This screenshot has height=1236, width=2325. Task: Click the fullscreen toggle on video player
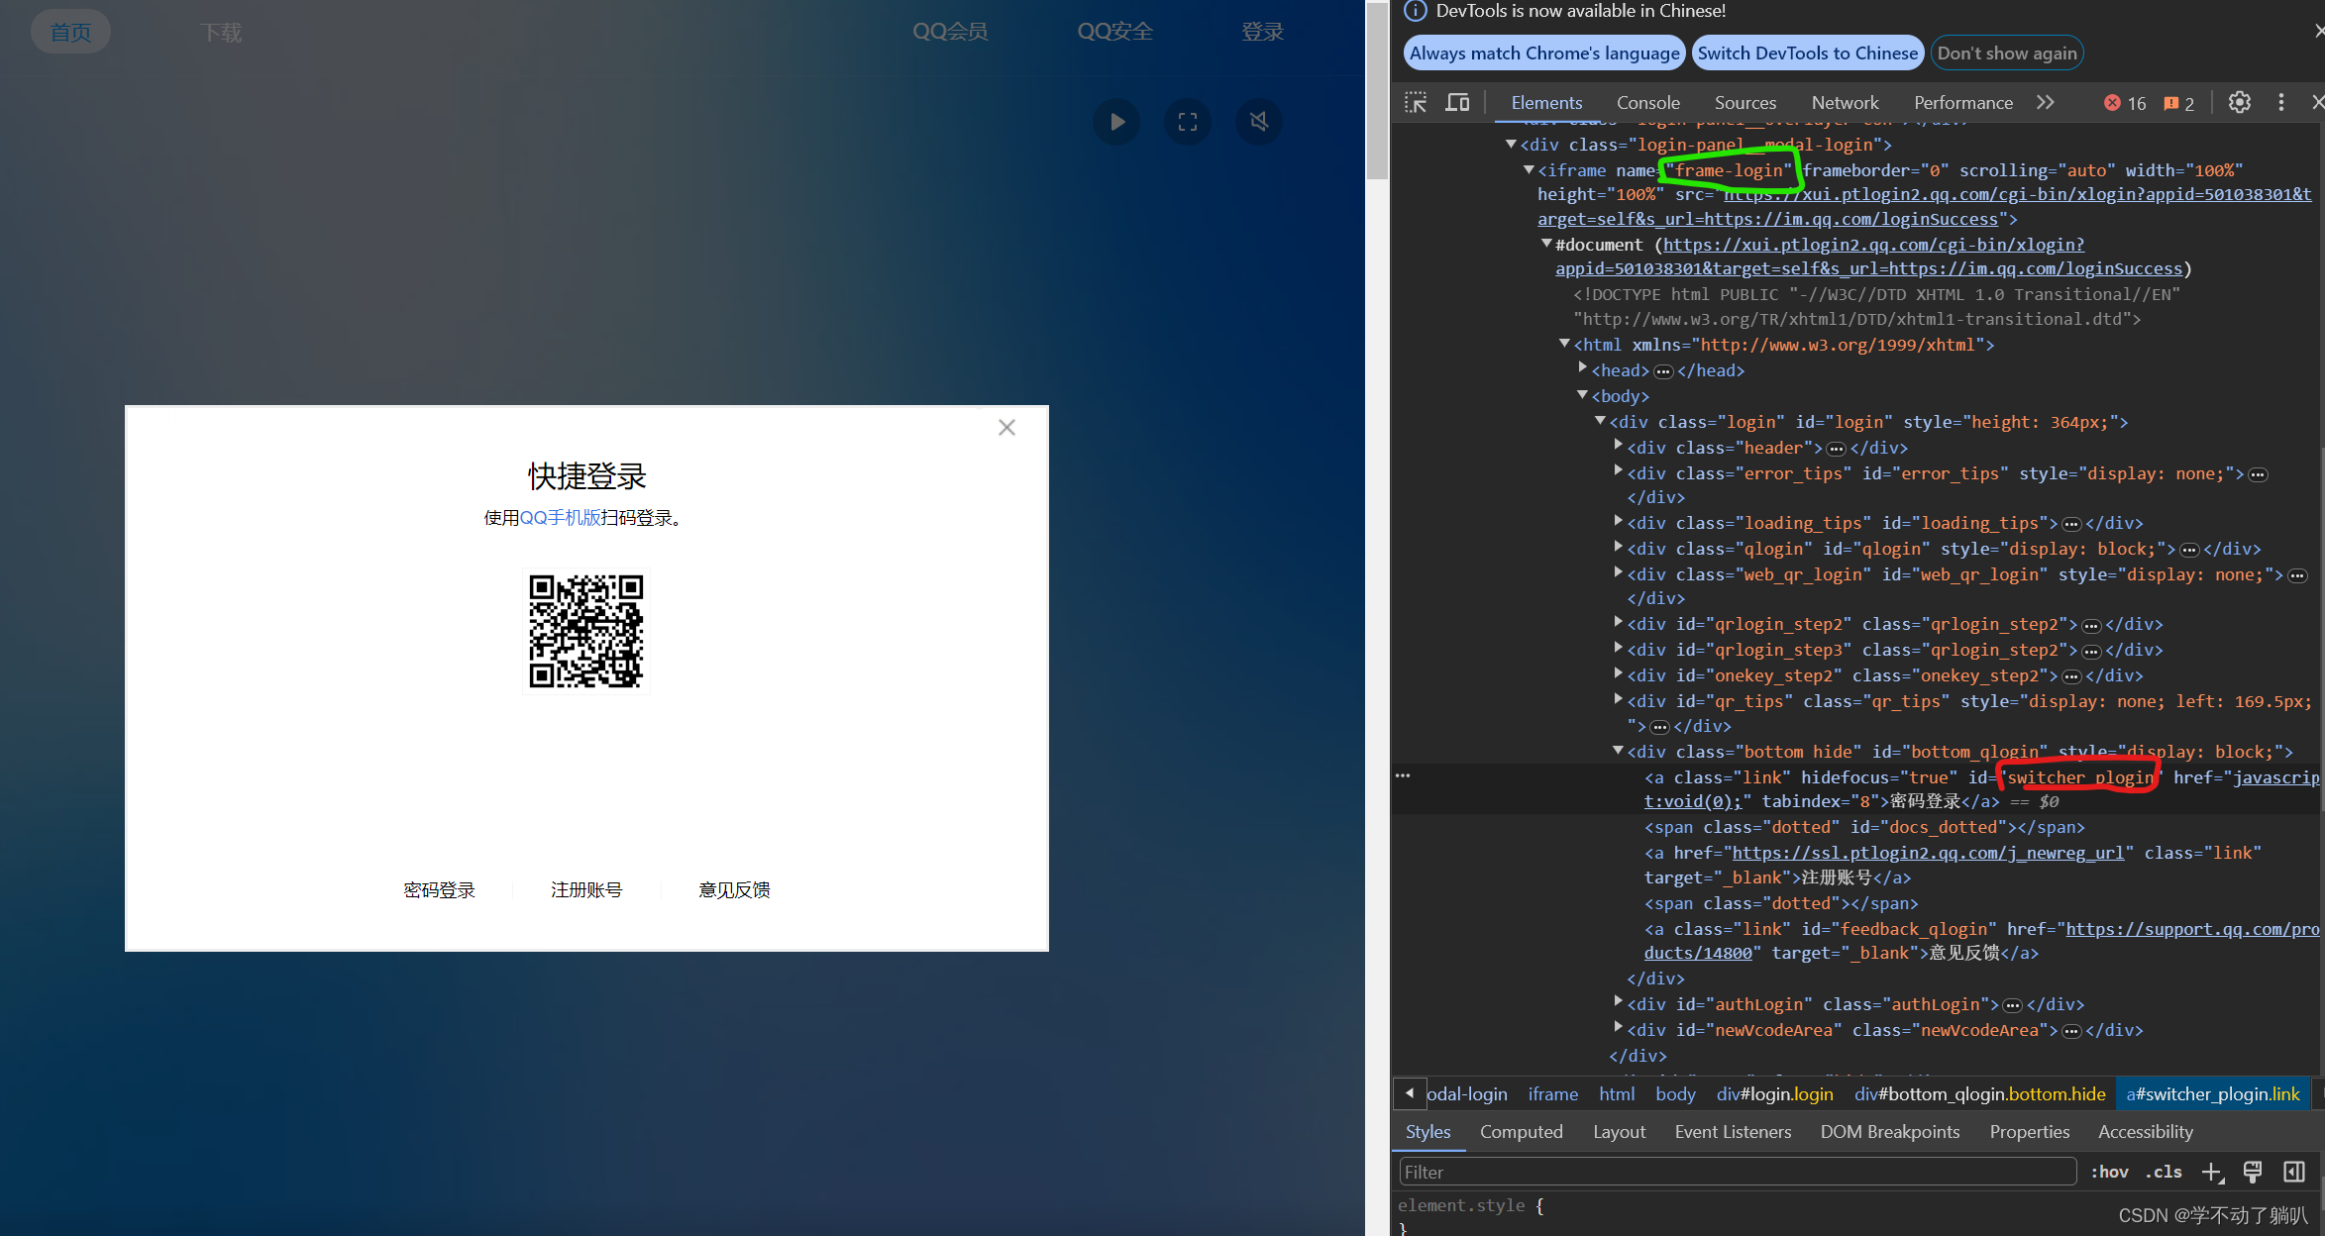1189,122
